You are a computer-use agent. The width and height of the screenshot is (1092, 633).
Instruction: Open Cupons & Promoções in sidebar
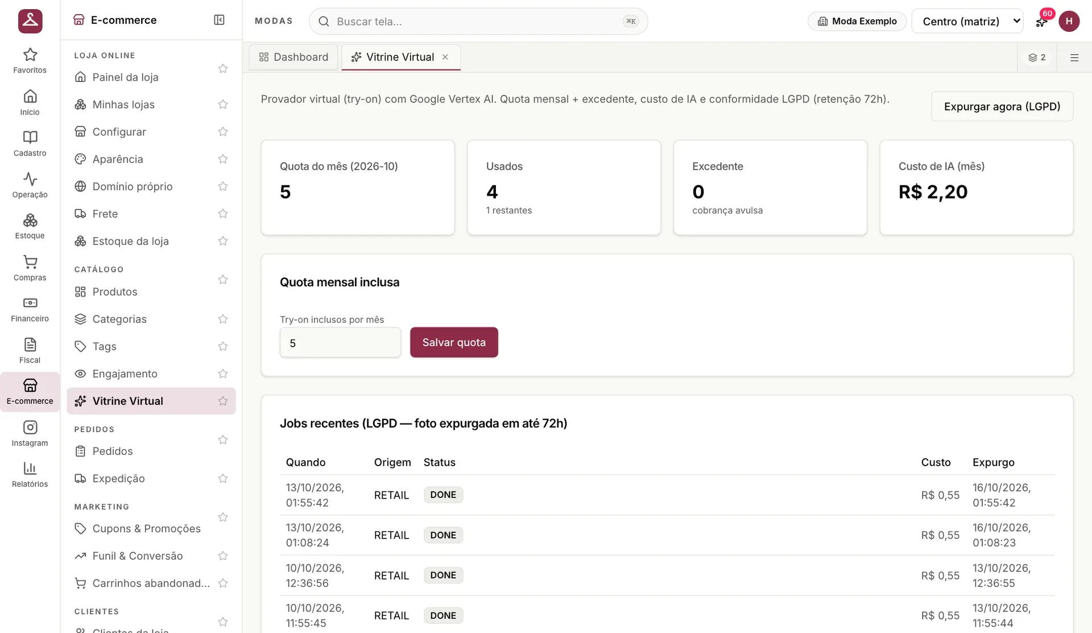coord(151,528)
